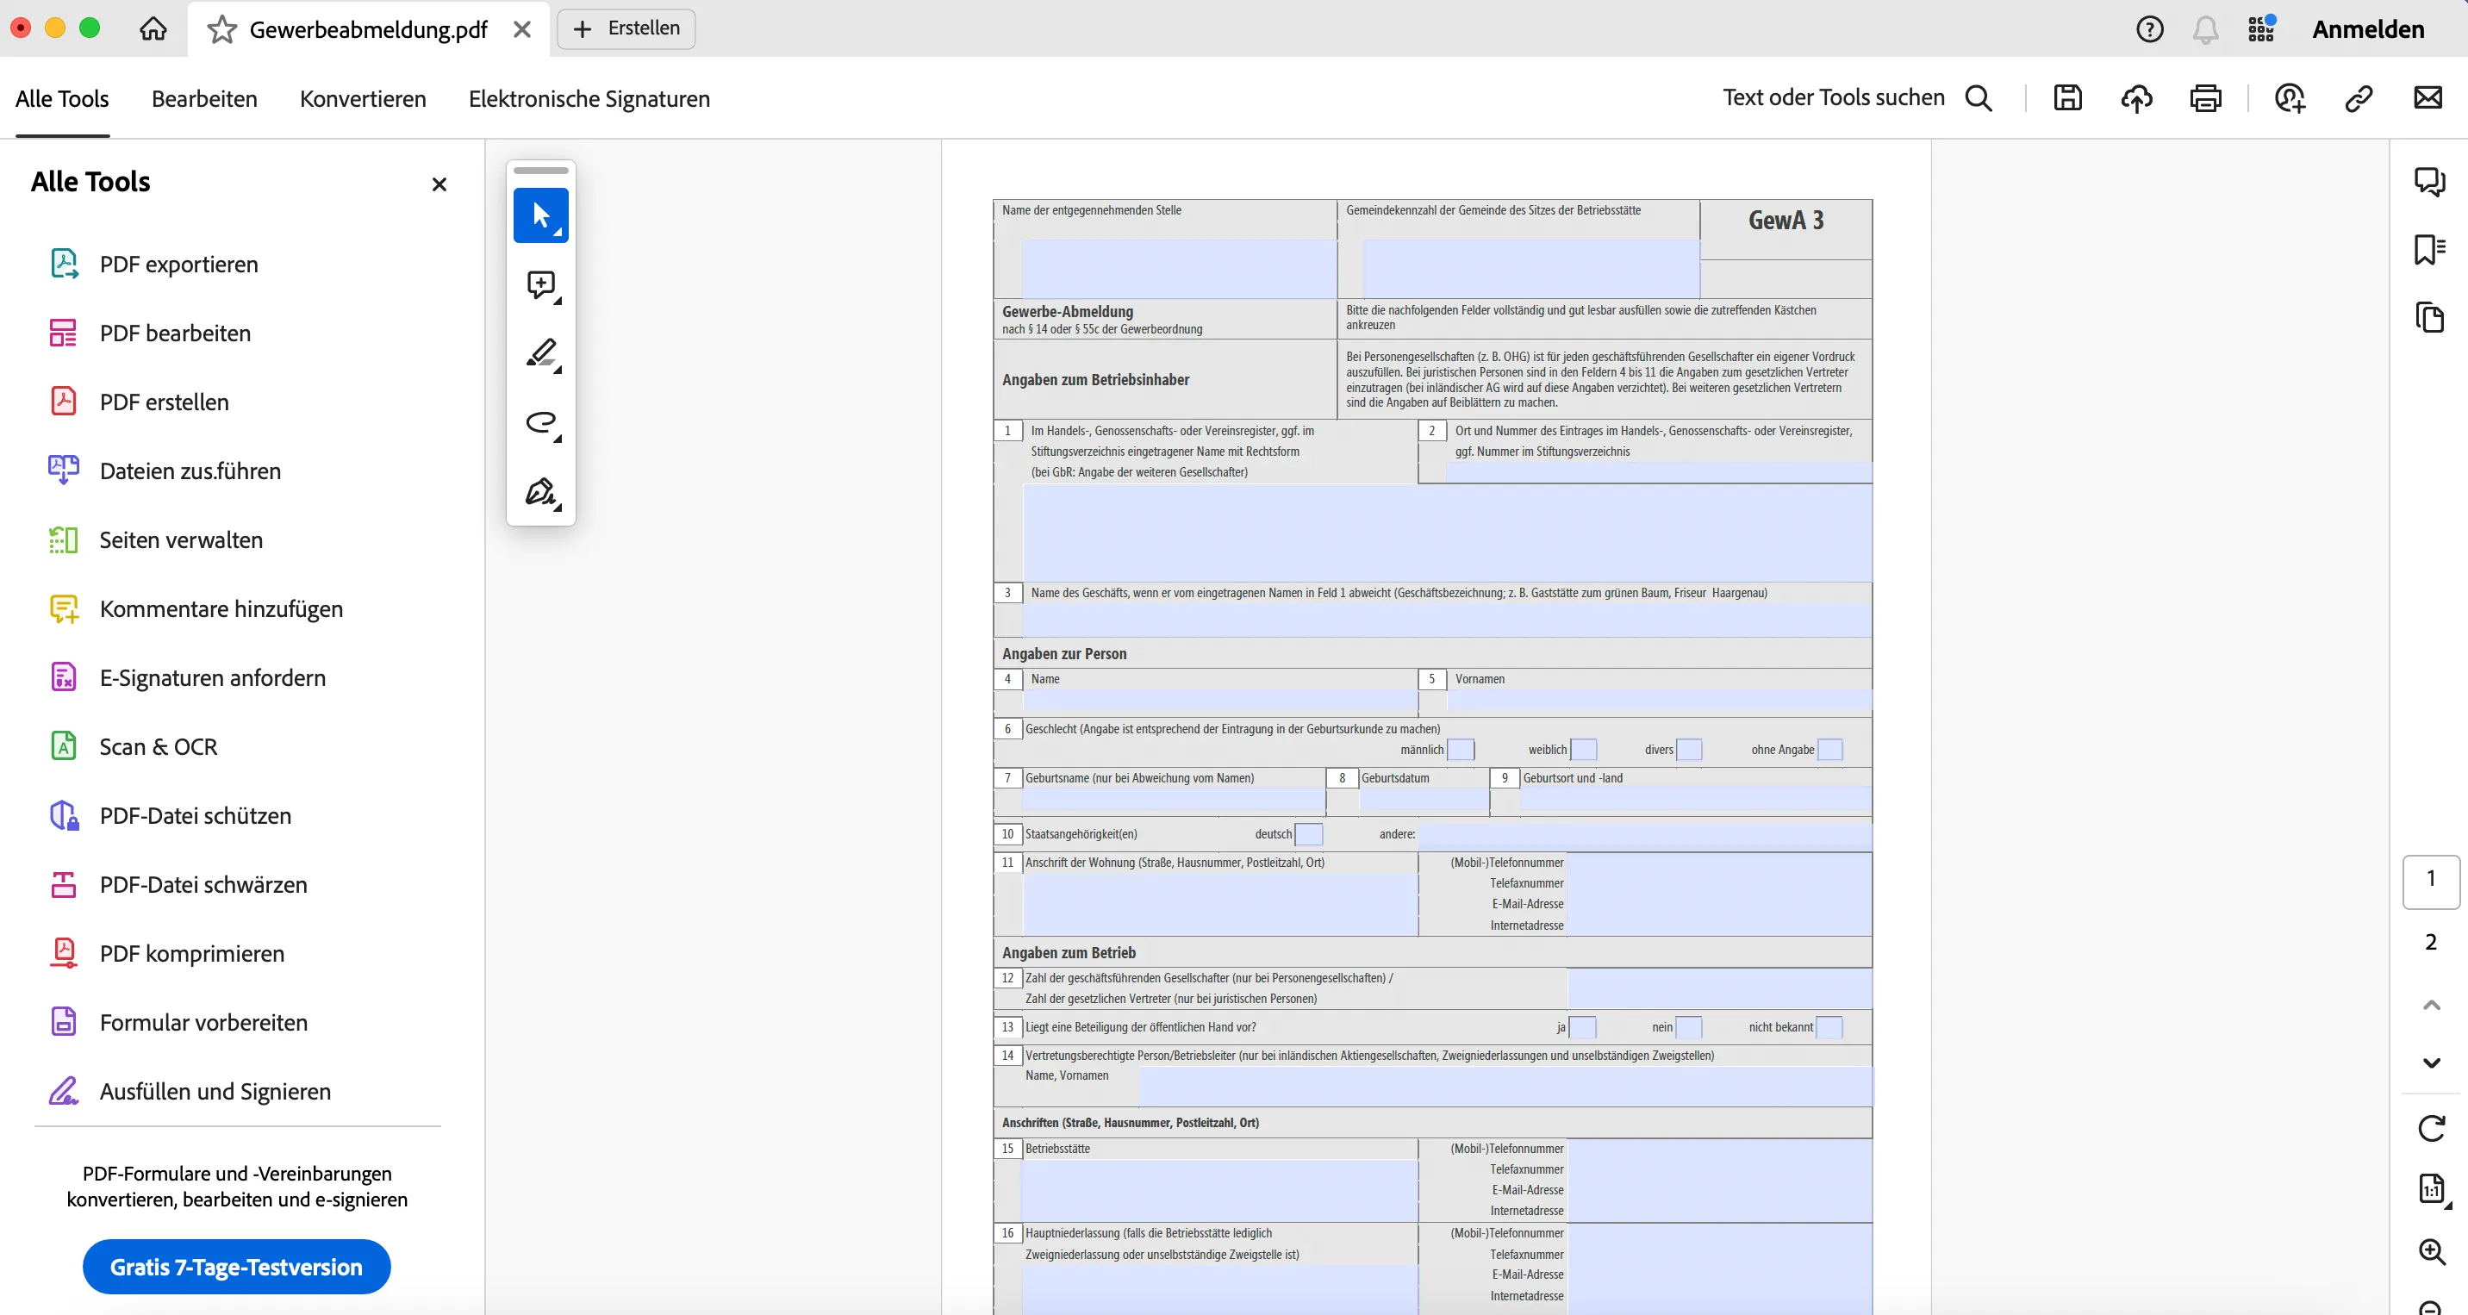Screen dimensions: 2468x1315
Task: Check the männlich checkbox in field 6
Action: click(x=1460, y=750)
